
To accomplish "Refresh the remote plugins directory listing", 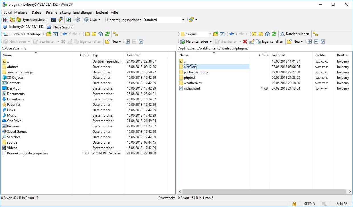I will (274, 34).
